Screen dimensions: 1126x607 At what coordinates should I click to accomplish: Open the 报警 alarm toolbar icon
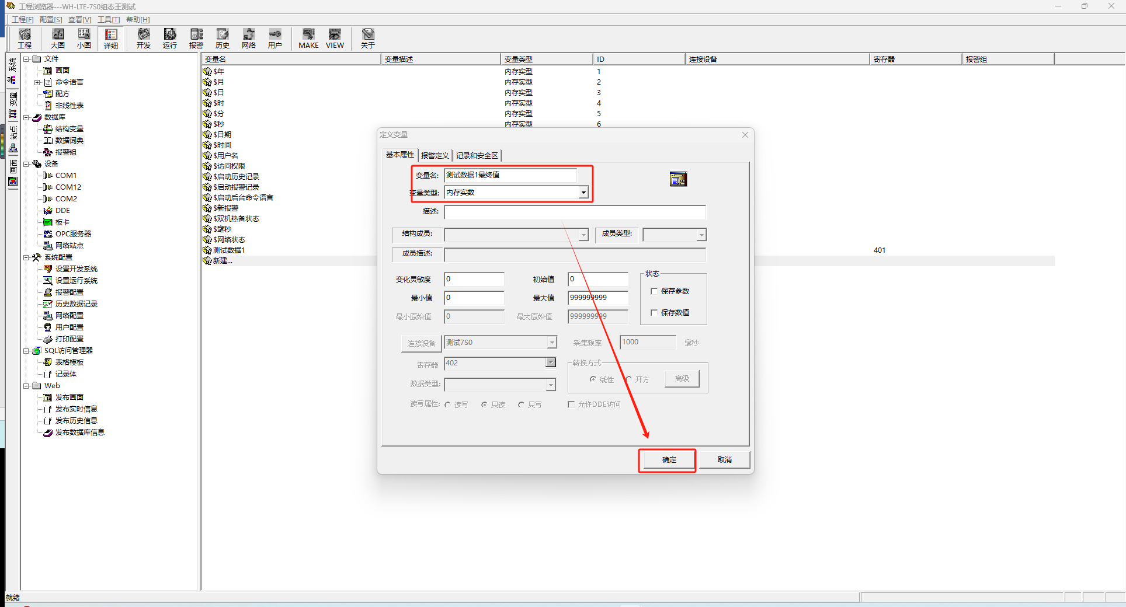pos(196,39)
